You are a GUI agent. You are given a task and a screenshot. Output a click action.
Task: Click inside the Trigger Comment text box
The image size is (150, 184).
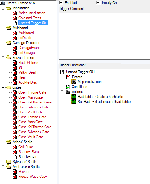coord(105,36)
